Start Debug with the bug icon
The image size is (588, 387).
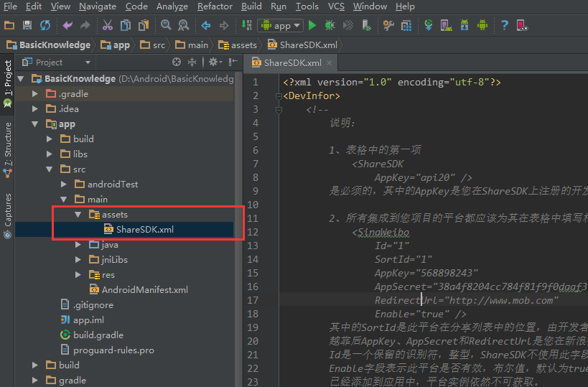[x=330, y=25]
